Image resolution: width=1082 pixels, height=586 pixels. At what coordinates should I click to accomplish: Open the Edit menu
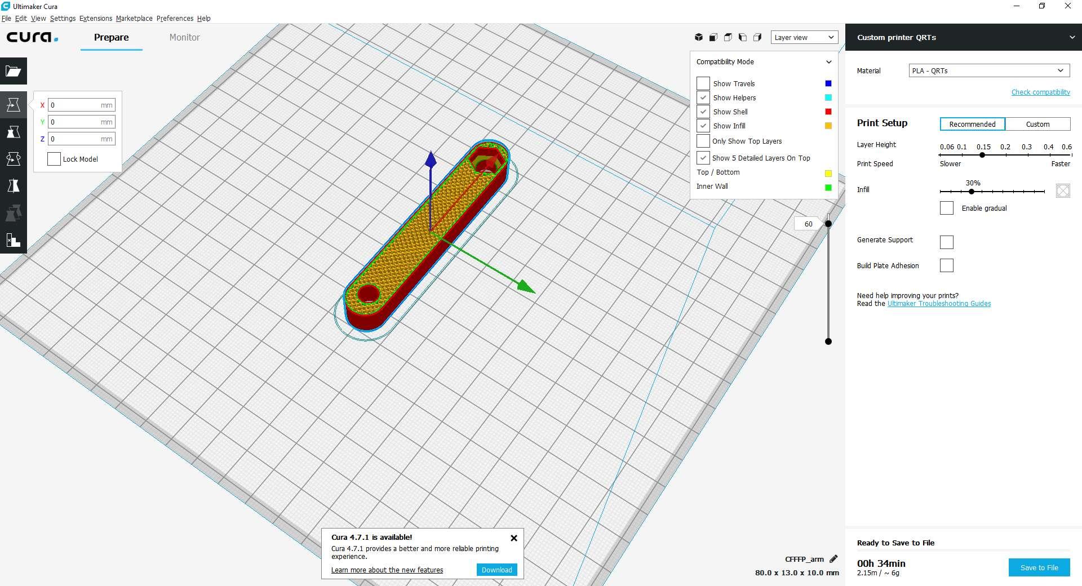[21, 19]
